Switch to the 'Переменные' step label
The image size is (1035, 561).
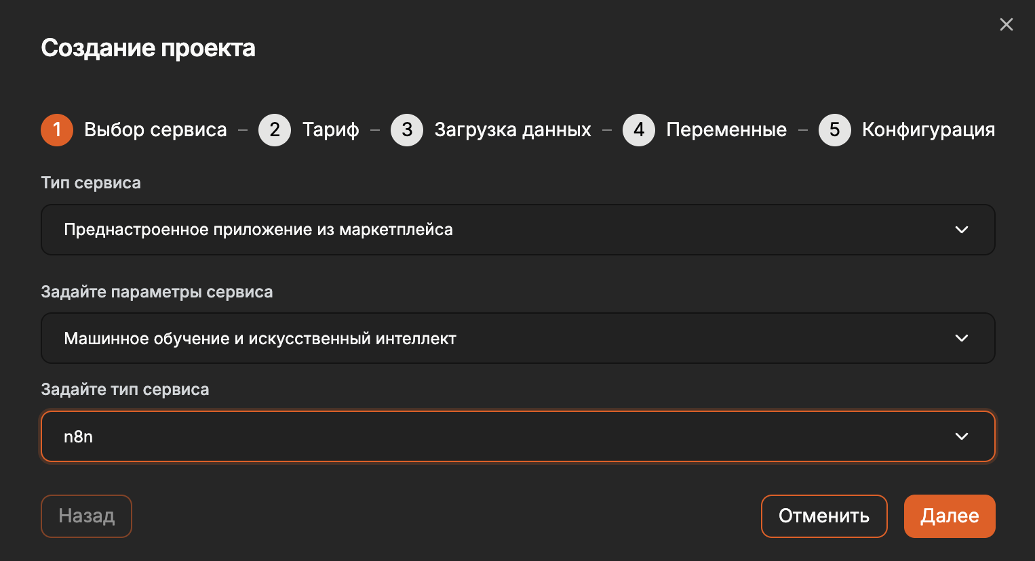[726, 130]
